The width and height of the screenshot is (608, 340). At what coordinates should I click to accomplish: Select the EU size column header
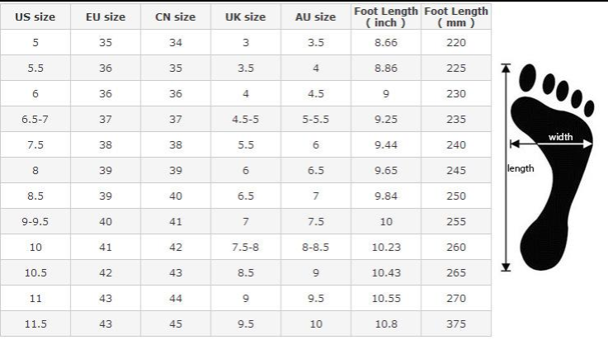[105, 17]
